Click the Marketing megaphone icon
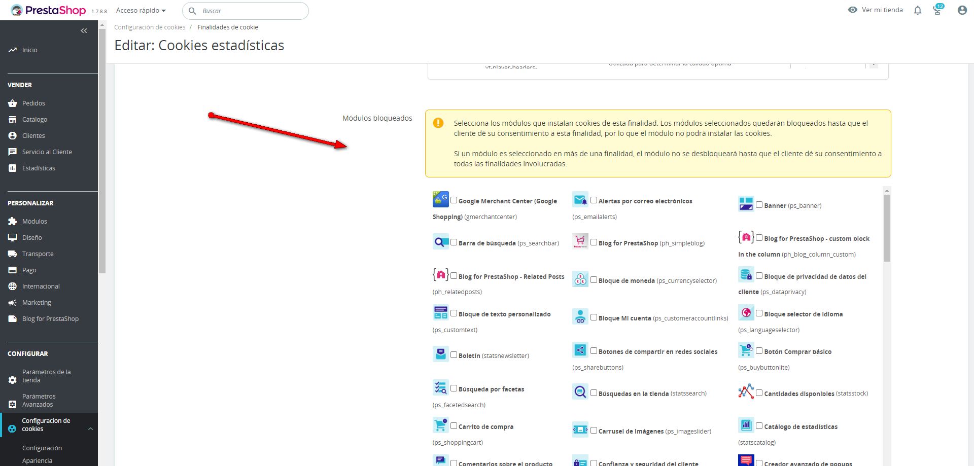The image size is (974, 466). click(13, 302)
